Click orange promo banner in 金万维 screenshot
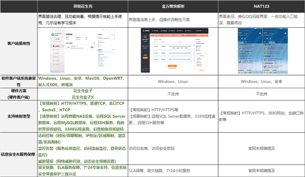The image size is (305, 177). pyautogui.click(x=179, y=35)
